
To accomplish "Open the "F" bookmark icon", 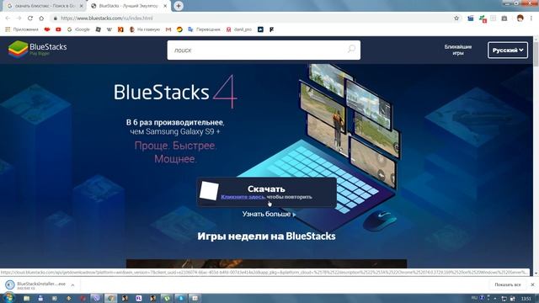I will 271,29.
